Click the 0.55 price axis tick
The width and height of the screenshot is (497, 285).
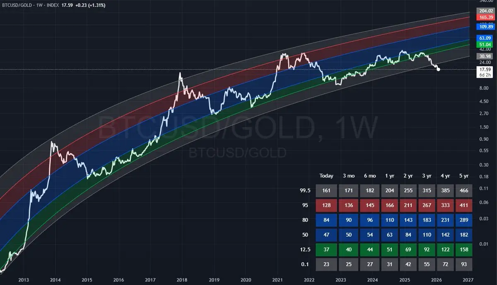click(484, 151)
